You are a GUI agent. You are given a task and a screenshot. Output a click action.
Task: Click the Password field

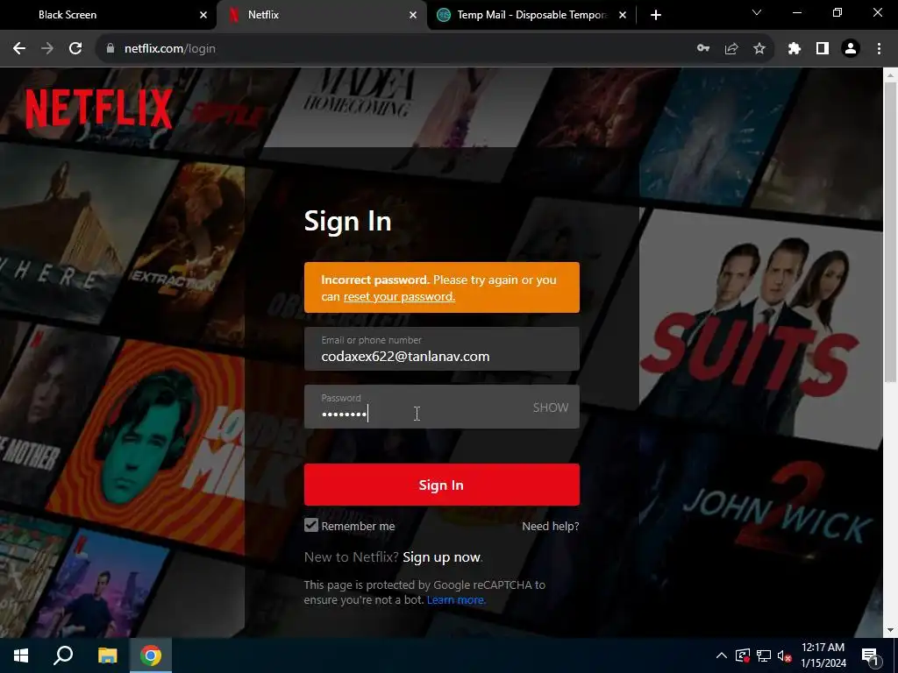(x=442, y=407)
